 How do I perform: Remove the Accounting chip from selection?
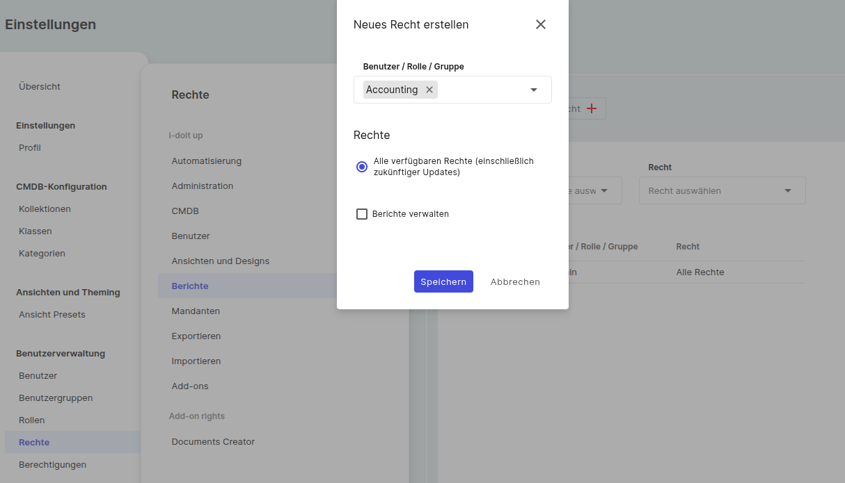429,90
